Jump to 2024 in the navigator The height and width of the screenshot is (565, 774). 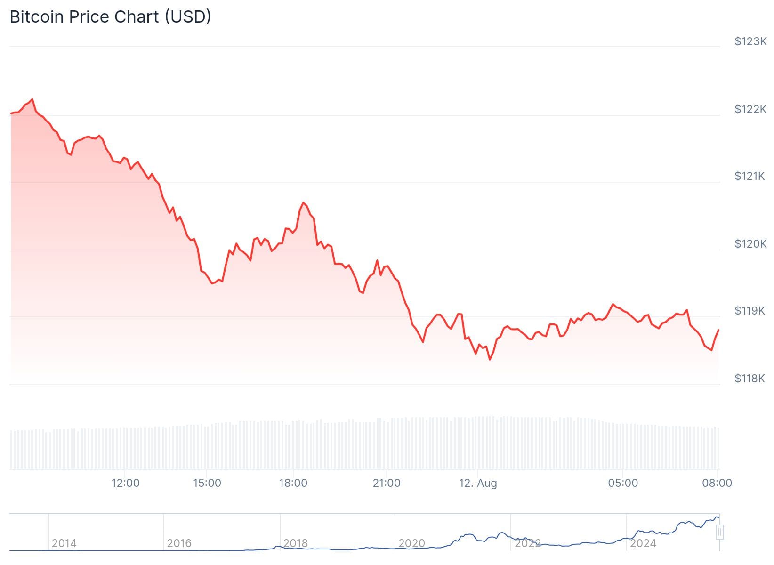pyautogui.click(x=643, y=543)
